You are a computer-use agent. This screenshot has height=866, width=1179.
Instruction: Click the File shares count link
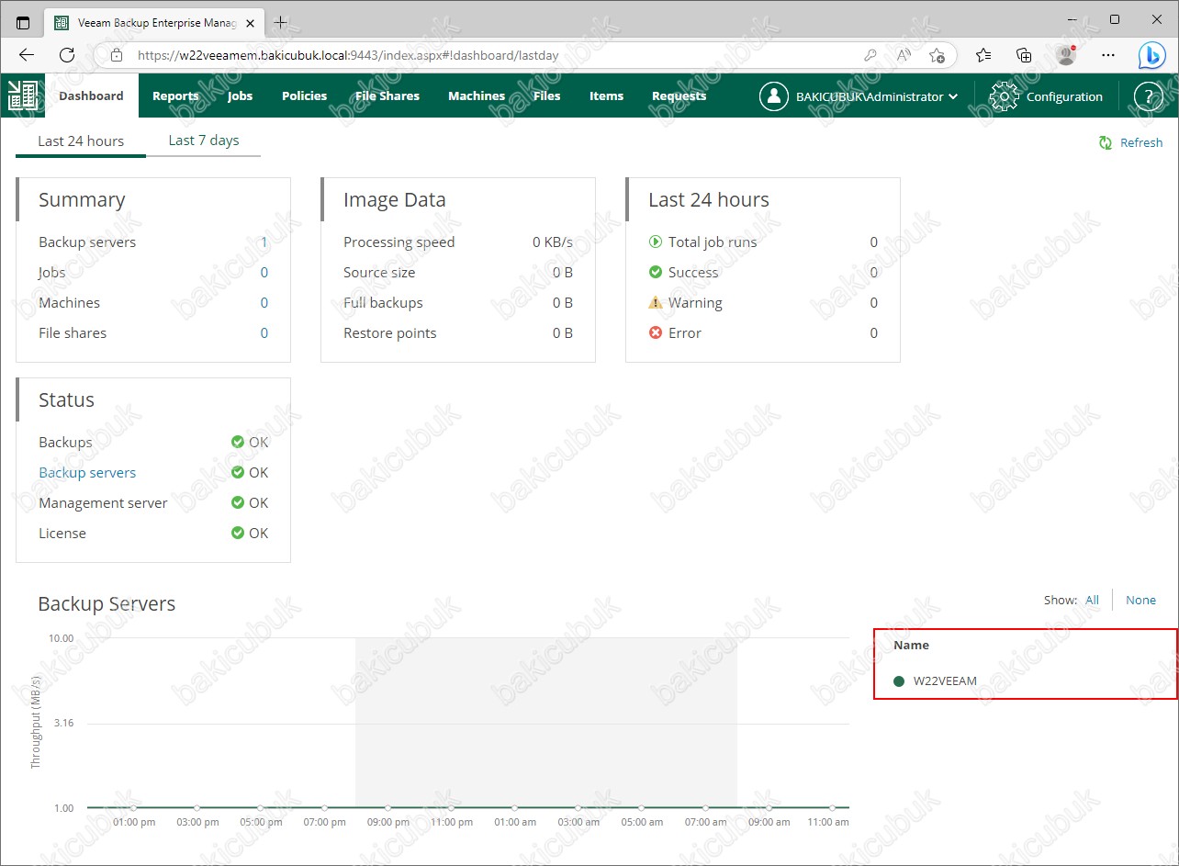click(264, 332)
